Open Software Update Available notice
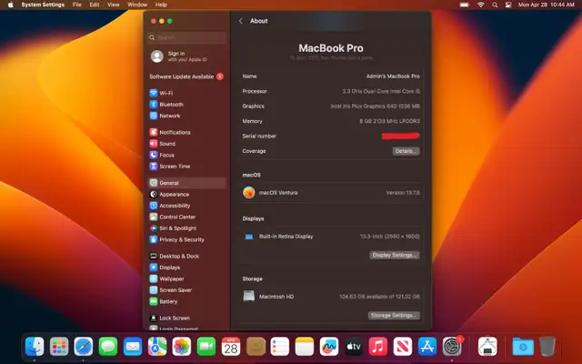This screenshot has width=582, height=364. [x=186, y=76]
